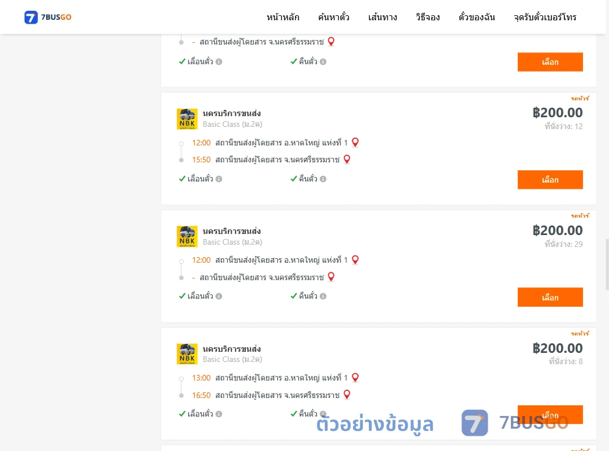Open the วิธีจอง menu item
609x451 pixels.
[427, 17]
